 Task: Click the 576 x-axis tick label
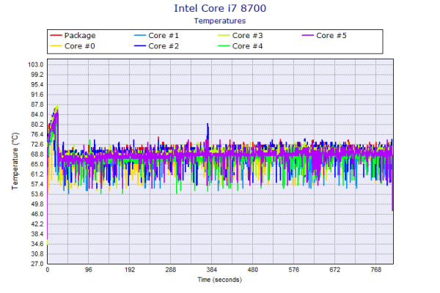pos(294,270)
